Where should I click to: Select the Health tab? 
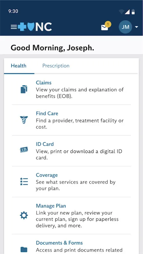(x=18, y=66)
